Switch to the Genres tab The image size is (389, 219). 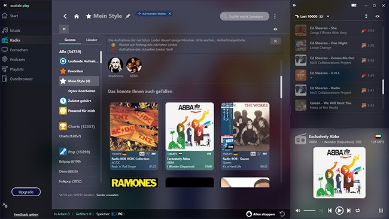pos(70,40)
